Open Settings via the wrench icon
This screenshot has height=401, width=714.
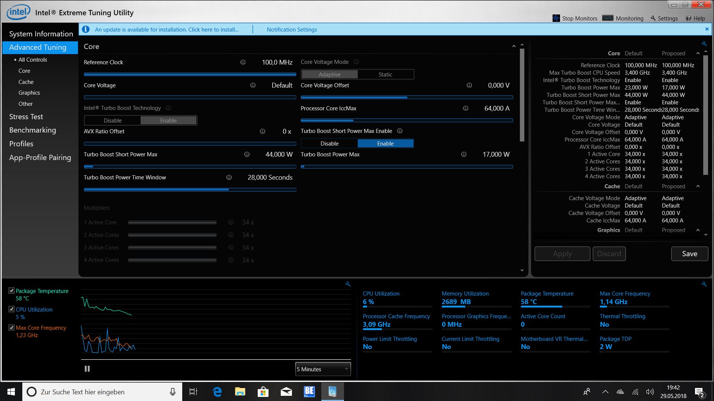[x=653, y=18]
